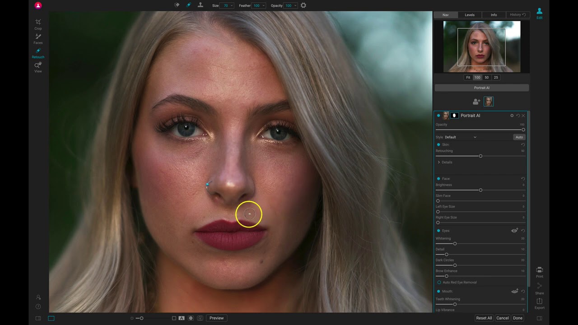The height and width of the screenshot is (325, 578).
Task: Reset the Skin section
Action: click(x=523, y=144)
